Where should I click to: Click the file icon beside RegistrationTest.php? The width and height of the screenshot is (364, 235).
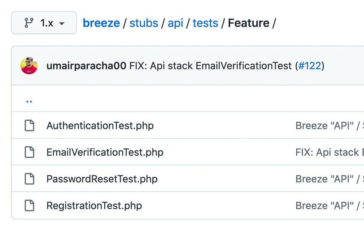29,206
